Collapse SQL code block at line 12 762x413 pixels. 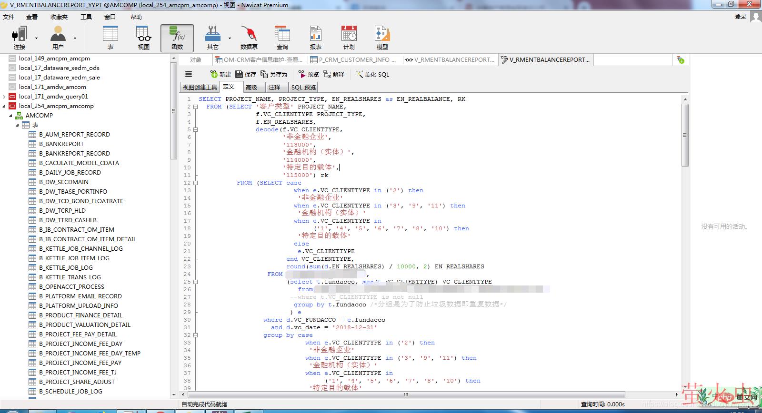tap(195, 183)
